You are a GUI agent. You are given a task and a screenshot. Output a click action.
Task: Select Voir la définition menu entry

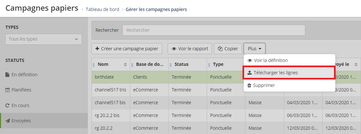[271, 60]
